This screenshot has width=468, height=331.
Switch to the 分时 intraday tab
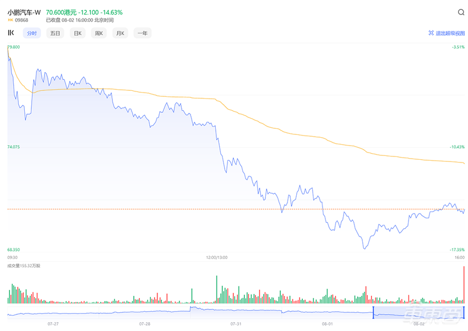point(31,33)
